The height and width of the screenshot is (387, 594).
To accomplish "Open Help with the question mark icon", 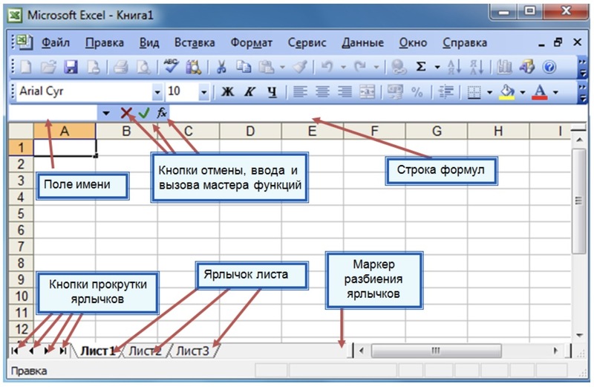I will click(x=549, y=68).
